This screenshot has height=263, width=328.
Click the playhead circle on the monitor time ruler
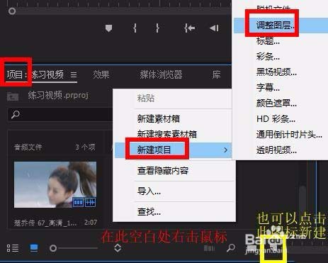[x=12, y=11]
